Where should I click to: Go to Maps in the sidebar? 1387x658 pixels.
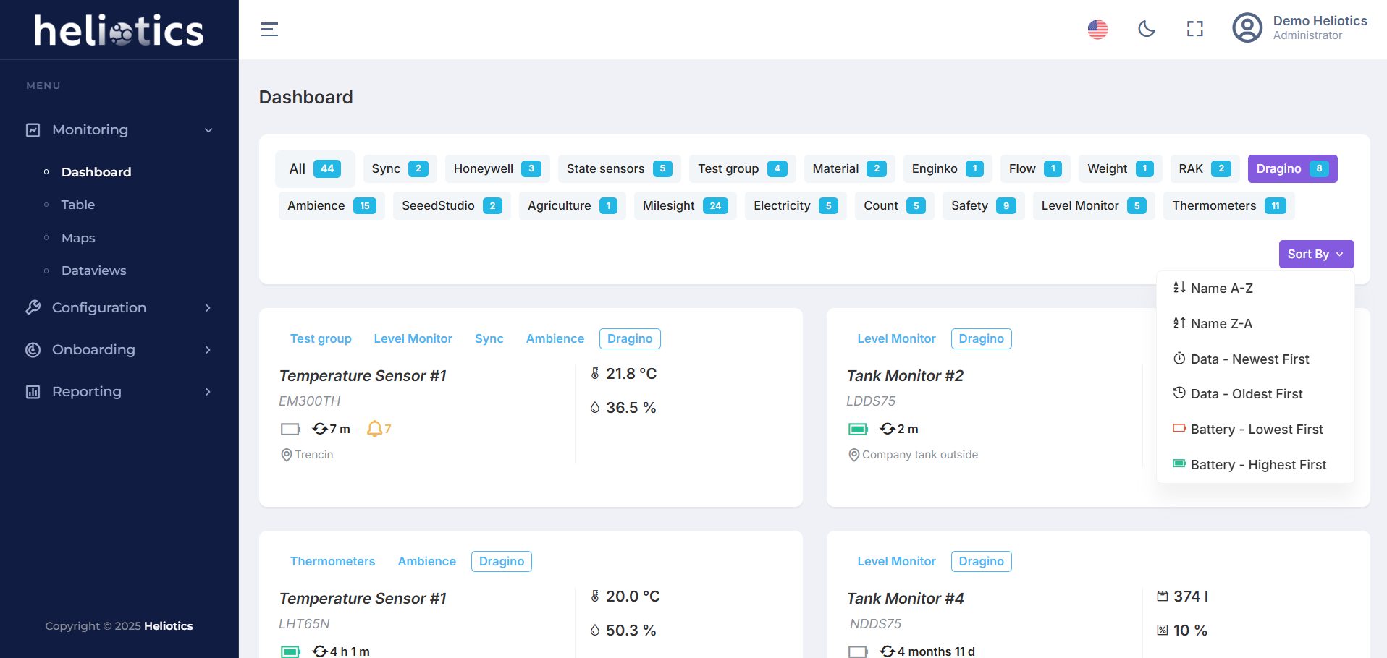point(78,238)
